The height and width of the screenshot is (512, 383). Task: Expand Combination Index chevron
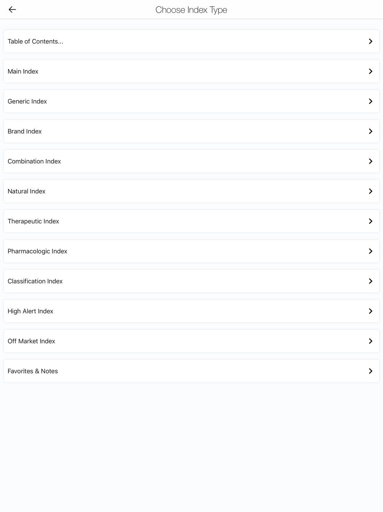370,161
